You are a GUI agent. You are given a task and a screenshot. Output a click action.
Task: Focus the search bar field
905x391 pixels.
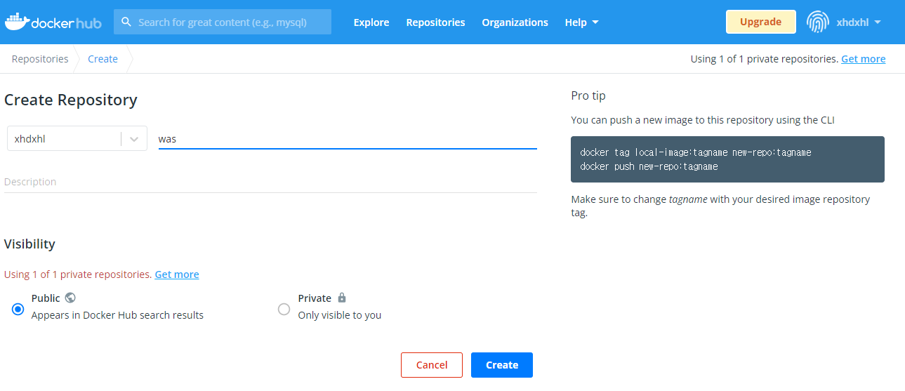(x=223, y=22)
